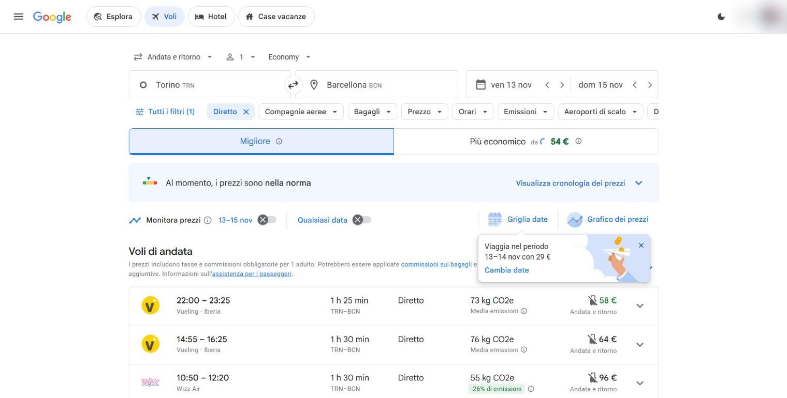Open the Compagnie aeree filter

[301, 112]
